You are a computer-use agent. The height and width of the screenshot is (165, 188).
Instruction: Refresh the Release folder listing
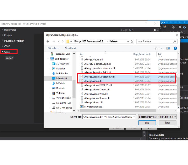pyautogui.click(x=132, y=41)
